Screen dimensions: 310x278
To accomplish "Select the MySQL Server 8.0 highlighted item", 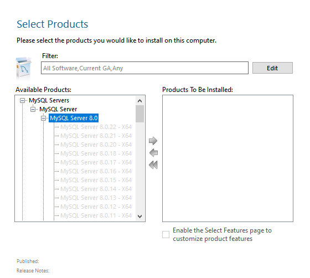I will pos(74,118).
